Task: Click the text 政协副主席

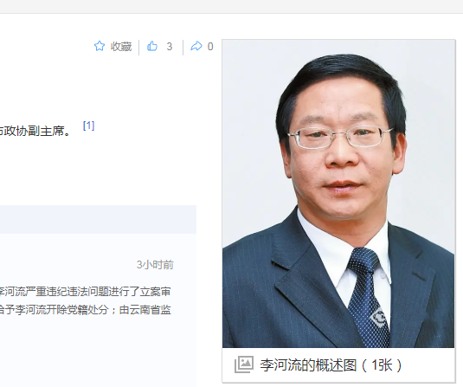Action: click(x=35, y=132)
